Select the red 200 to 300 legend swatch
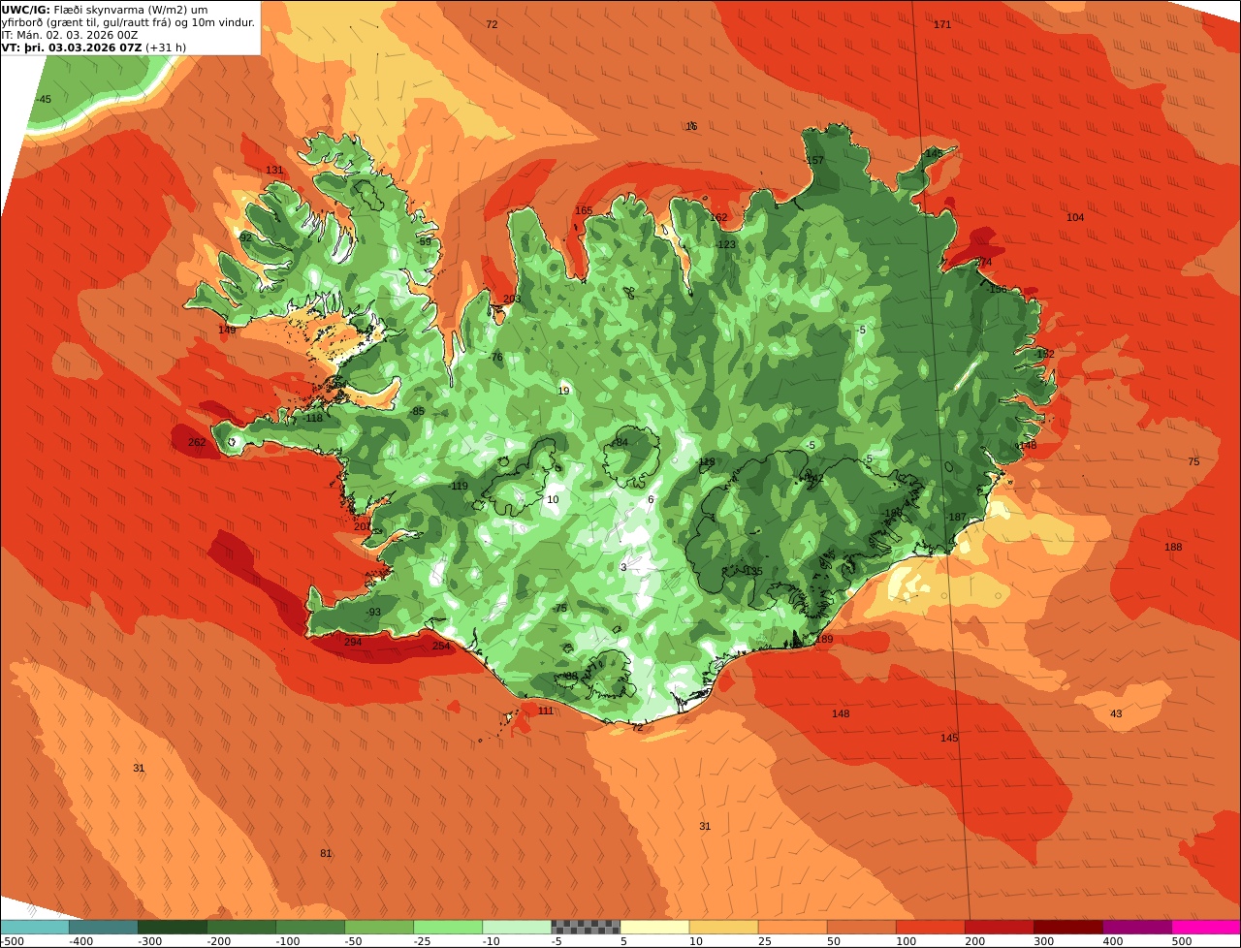 [x=1000, y=927]
